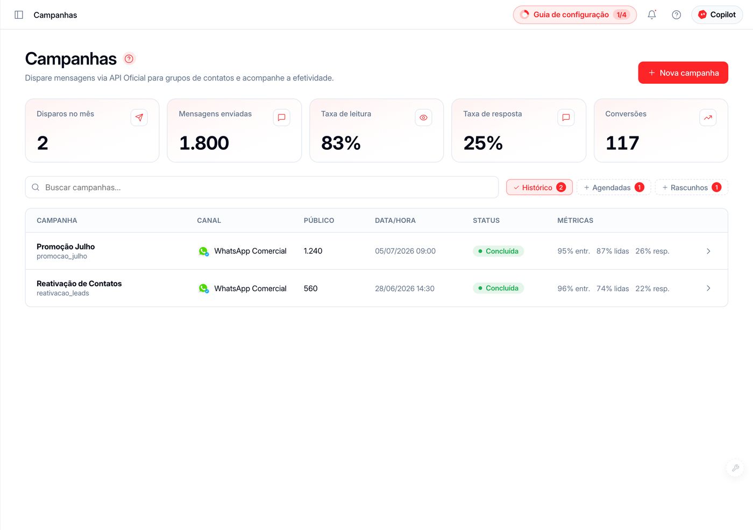Open the Copilot assistant
This screenshot has height=530, width=753.
[717, 15]
